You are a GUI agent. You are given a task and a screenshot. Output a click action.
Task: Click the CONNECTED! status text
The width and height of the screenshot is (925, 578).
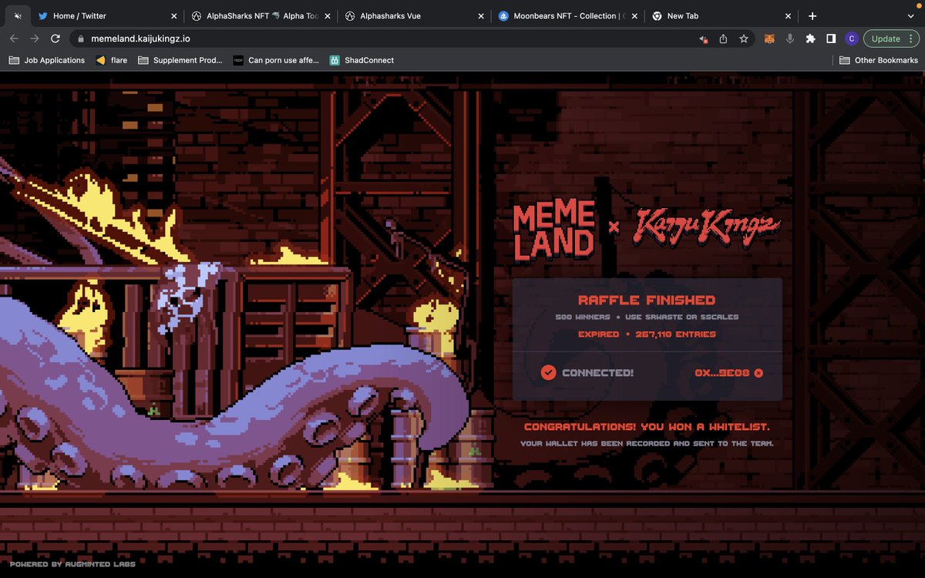(x=597, y=373)
